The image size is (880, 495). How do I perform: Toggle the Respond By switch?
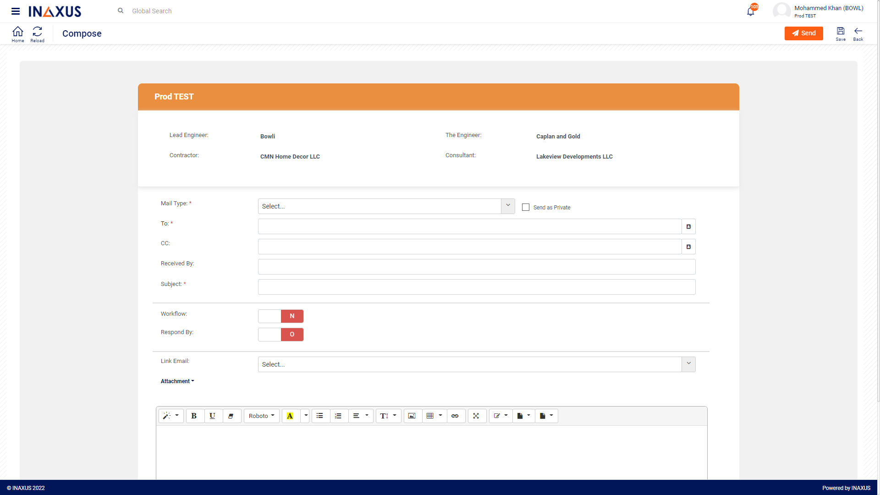pos(280,335)
